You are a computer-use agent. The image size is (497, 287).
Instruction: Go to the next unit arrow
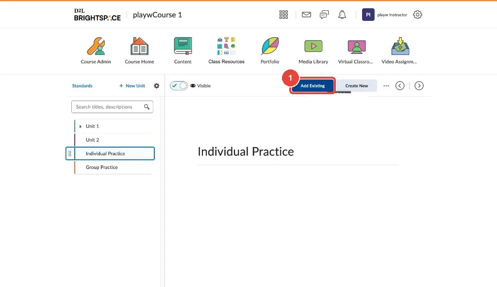[419, 85]
